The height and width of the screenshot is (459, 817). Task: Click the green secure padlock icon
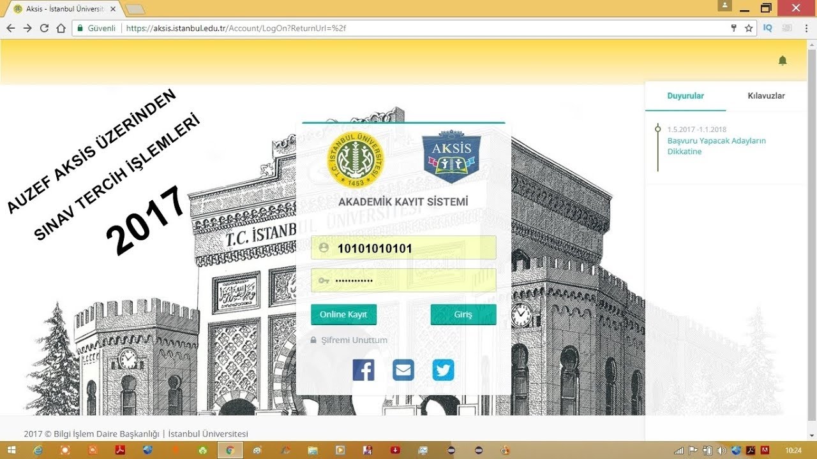(80, 28)
